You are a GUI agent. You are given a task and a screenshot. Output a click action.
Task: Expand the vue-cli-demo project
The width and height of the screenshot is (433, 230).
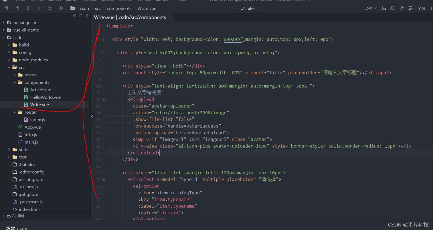pyautogui.click(x=3, y=30)
